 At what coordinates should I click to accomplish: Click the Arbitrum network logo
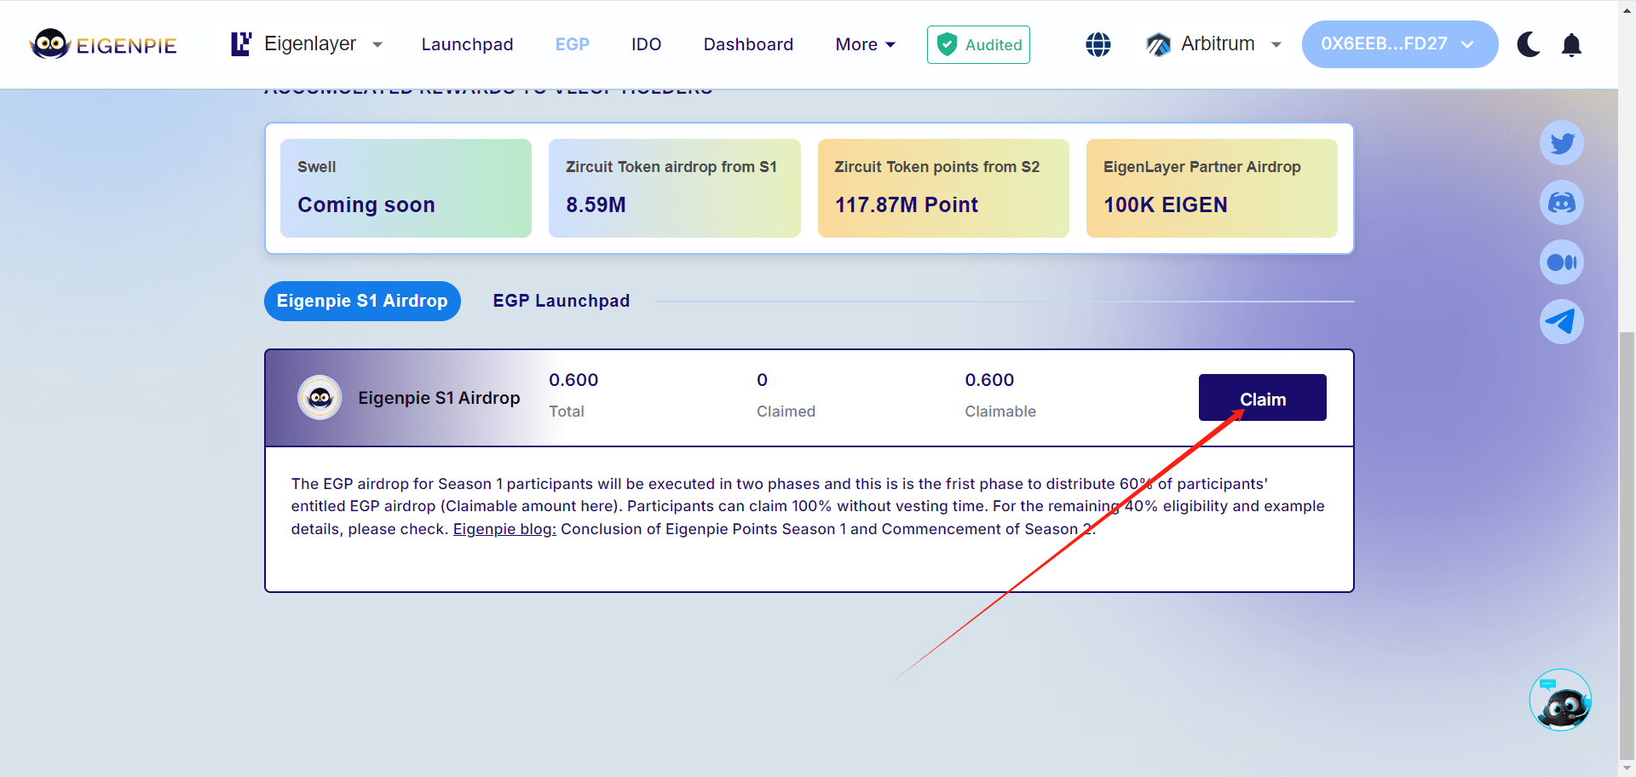pyautogui.click(x=1158, y=44)
